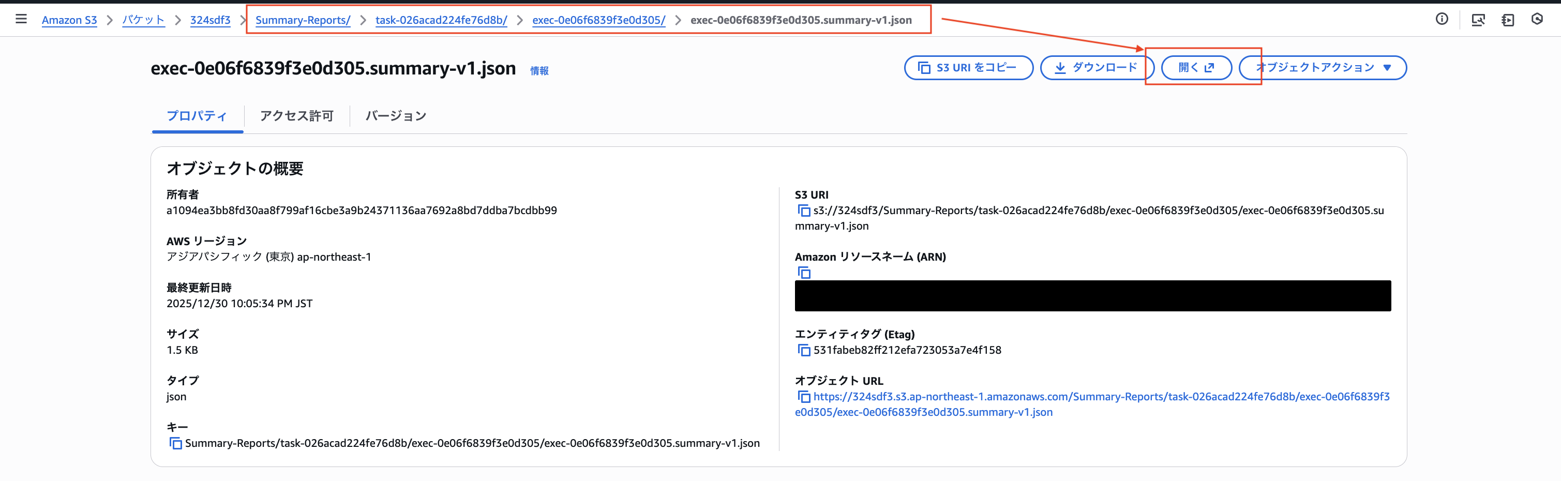Click the 情報 link next to the filename
Screen dimensions: 1561x481
point(539,71)
